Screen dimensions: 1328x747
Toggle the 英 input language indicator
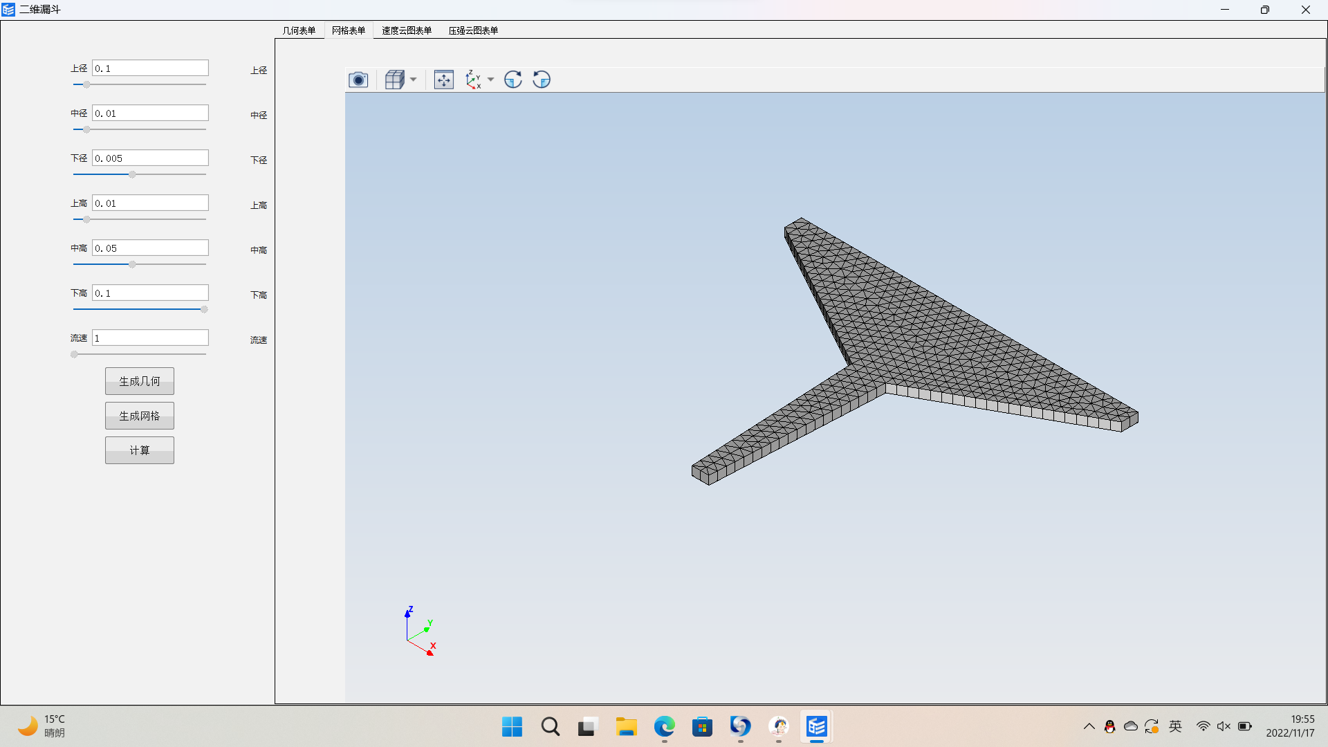click(x=1175, y=726)
